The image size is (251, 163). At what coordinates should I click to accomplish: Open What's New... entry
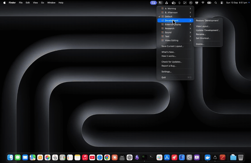[x=175, y=52]
